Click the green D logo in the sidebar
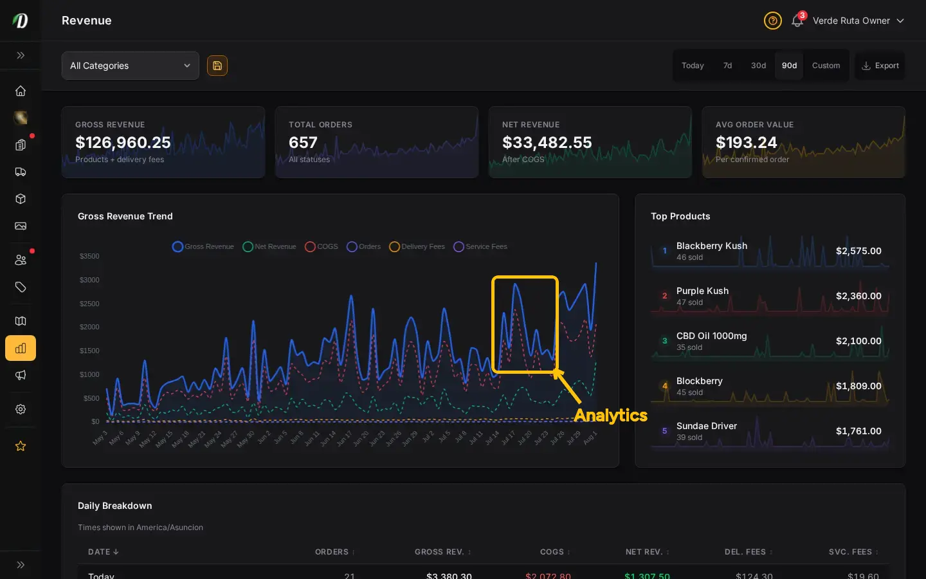Screen dimensions: 926x579 coord(21,21)
